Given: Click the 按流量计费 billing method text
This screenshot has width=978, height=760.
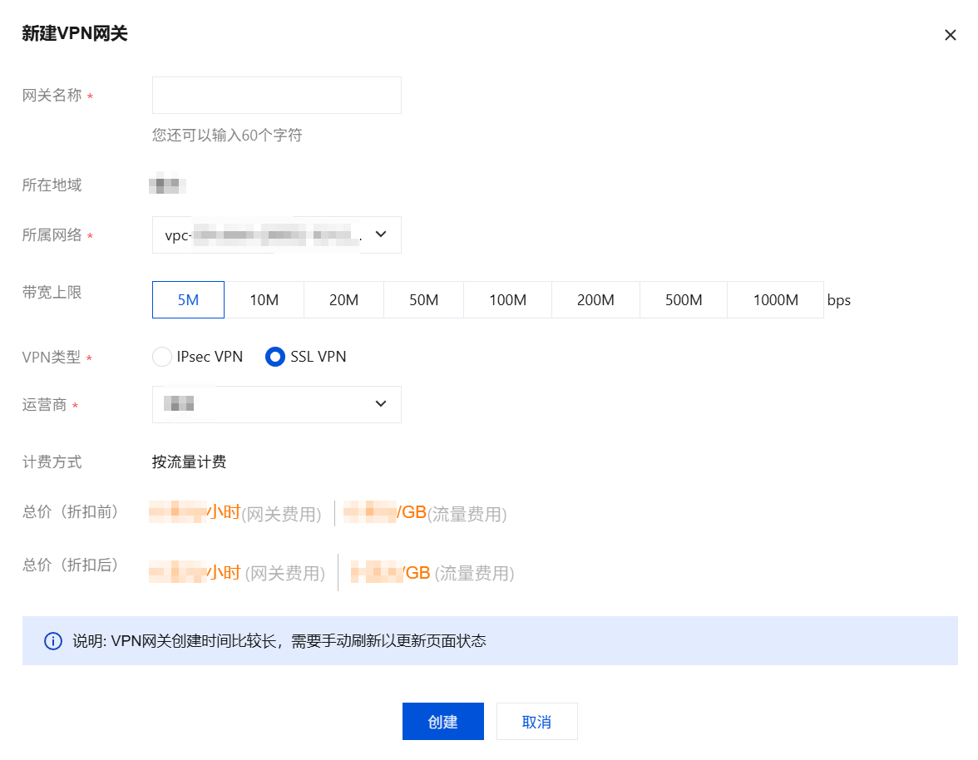Looking at the screenshot, I should click(189, 462).
